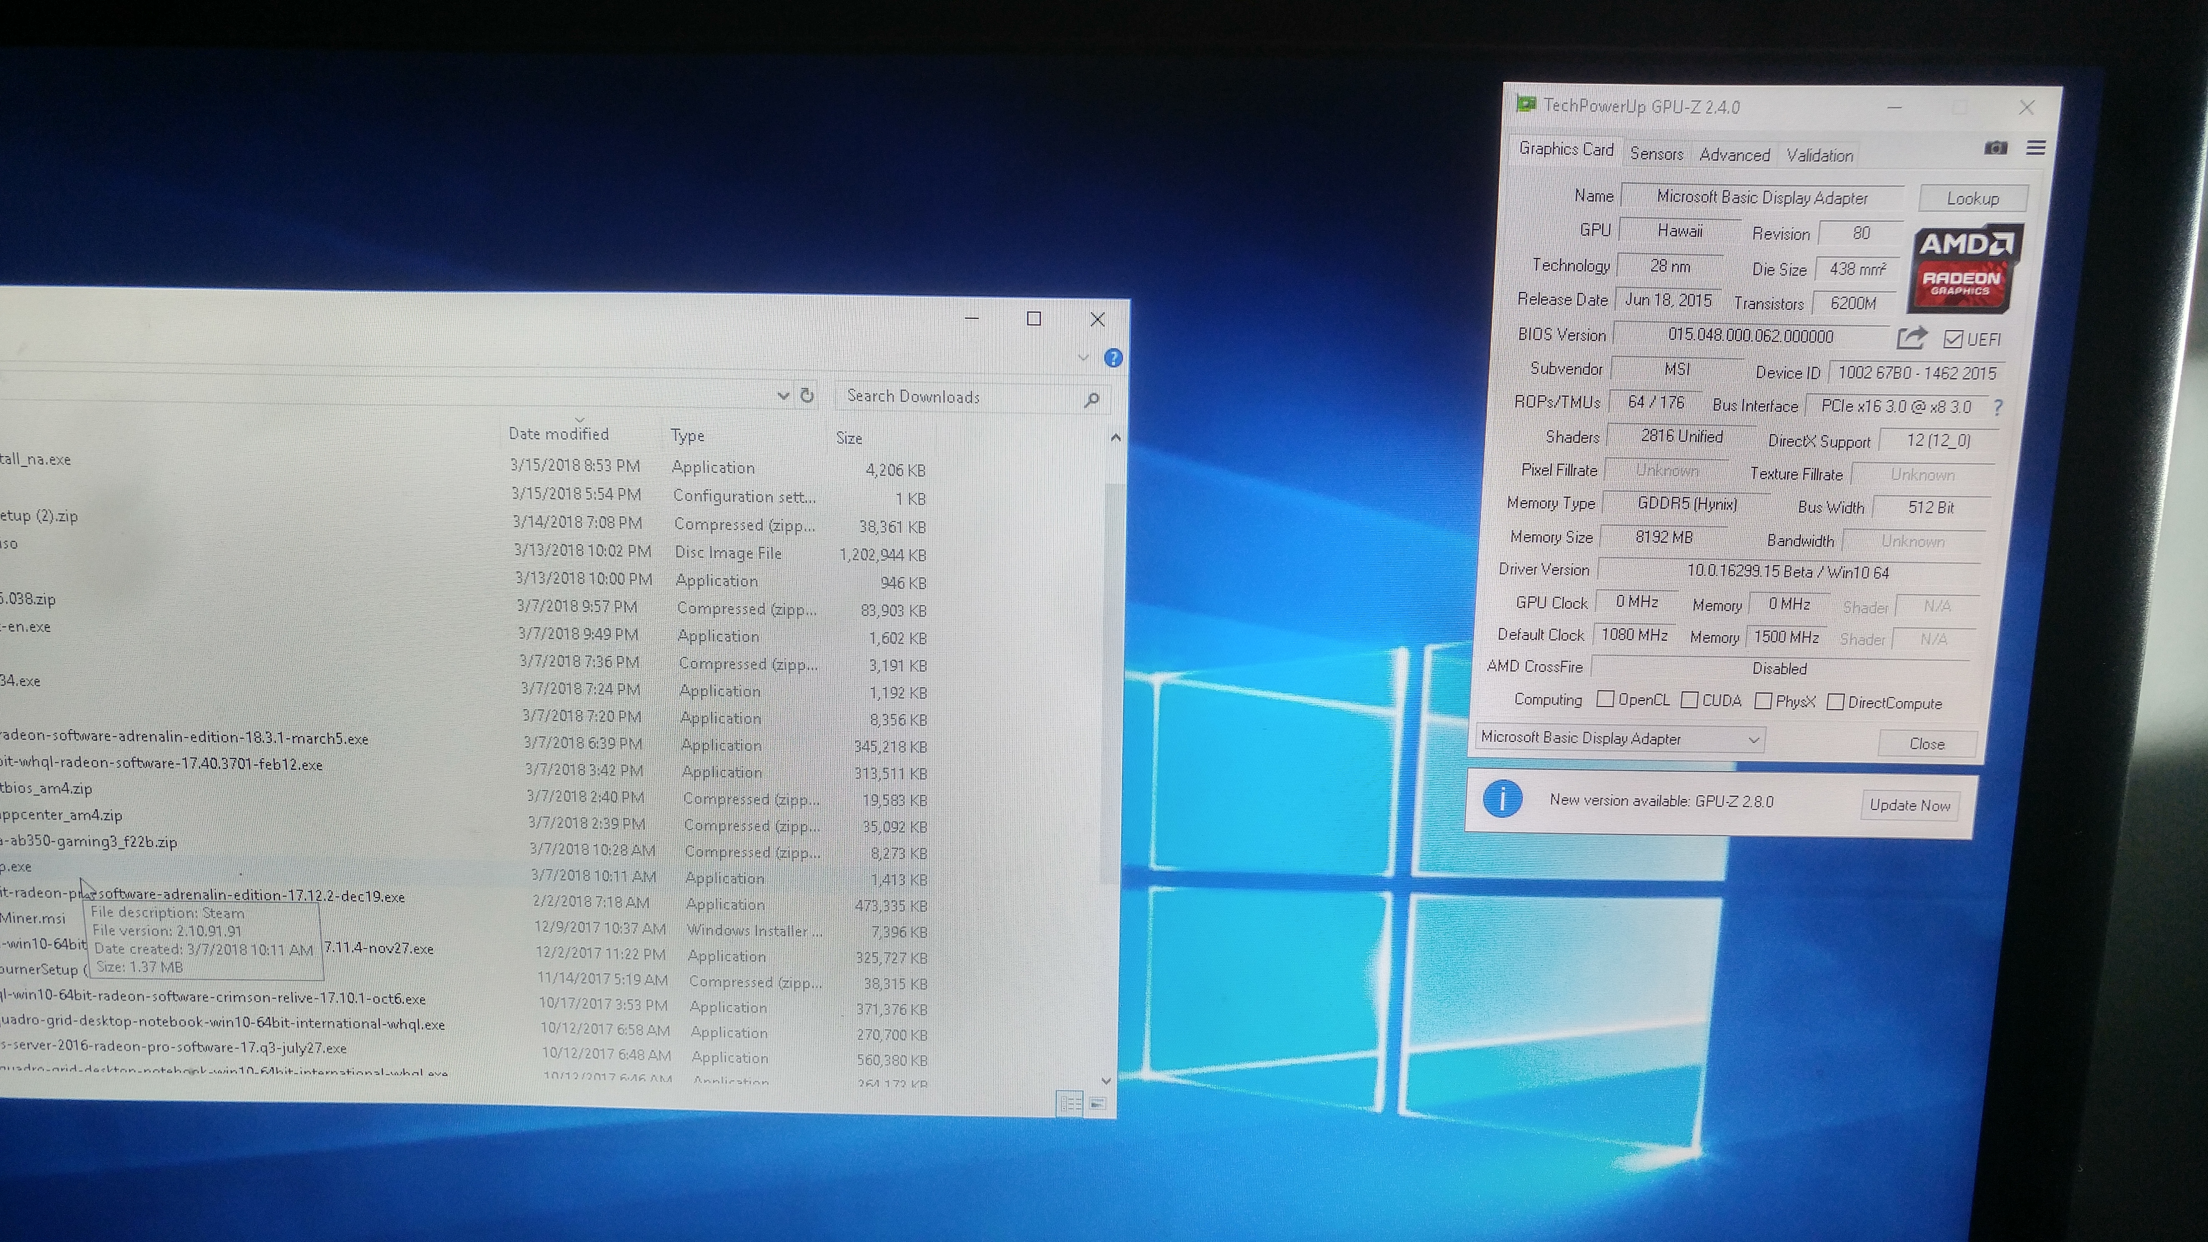
Task: Switch Explorer to details view icon
Action: click(x=1071, y=1103)
